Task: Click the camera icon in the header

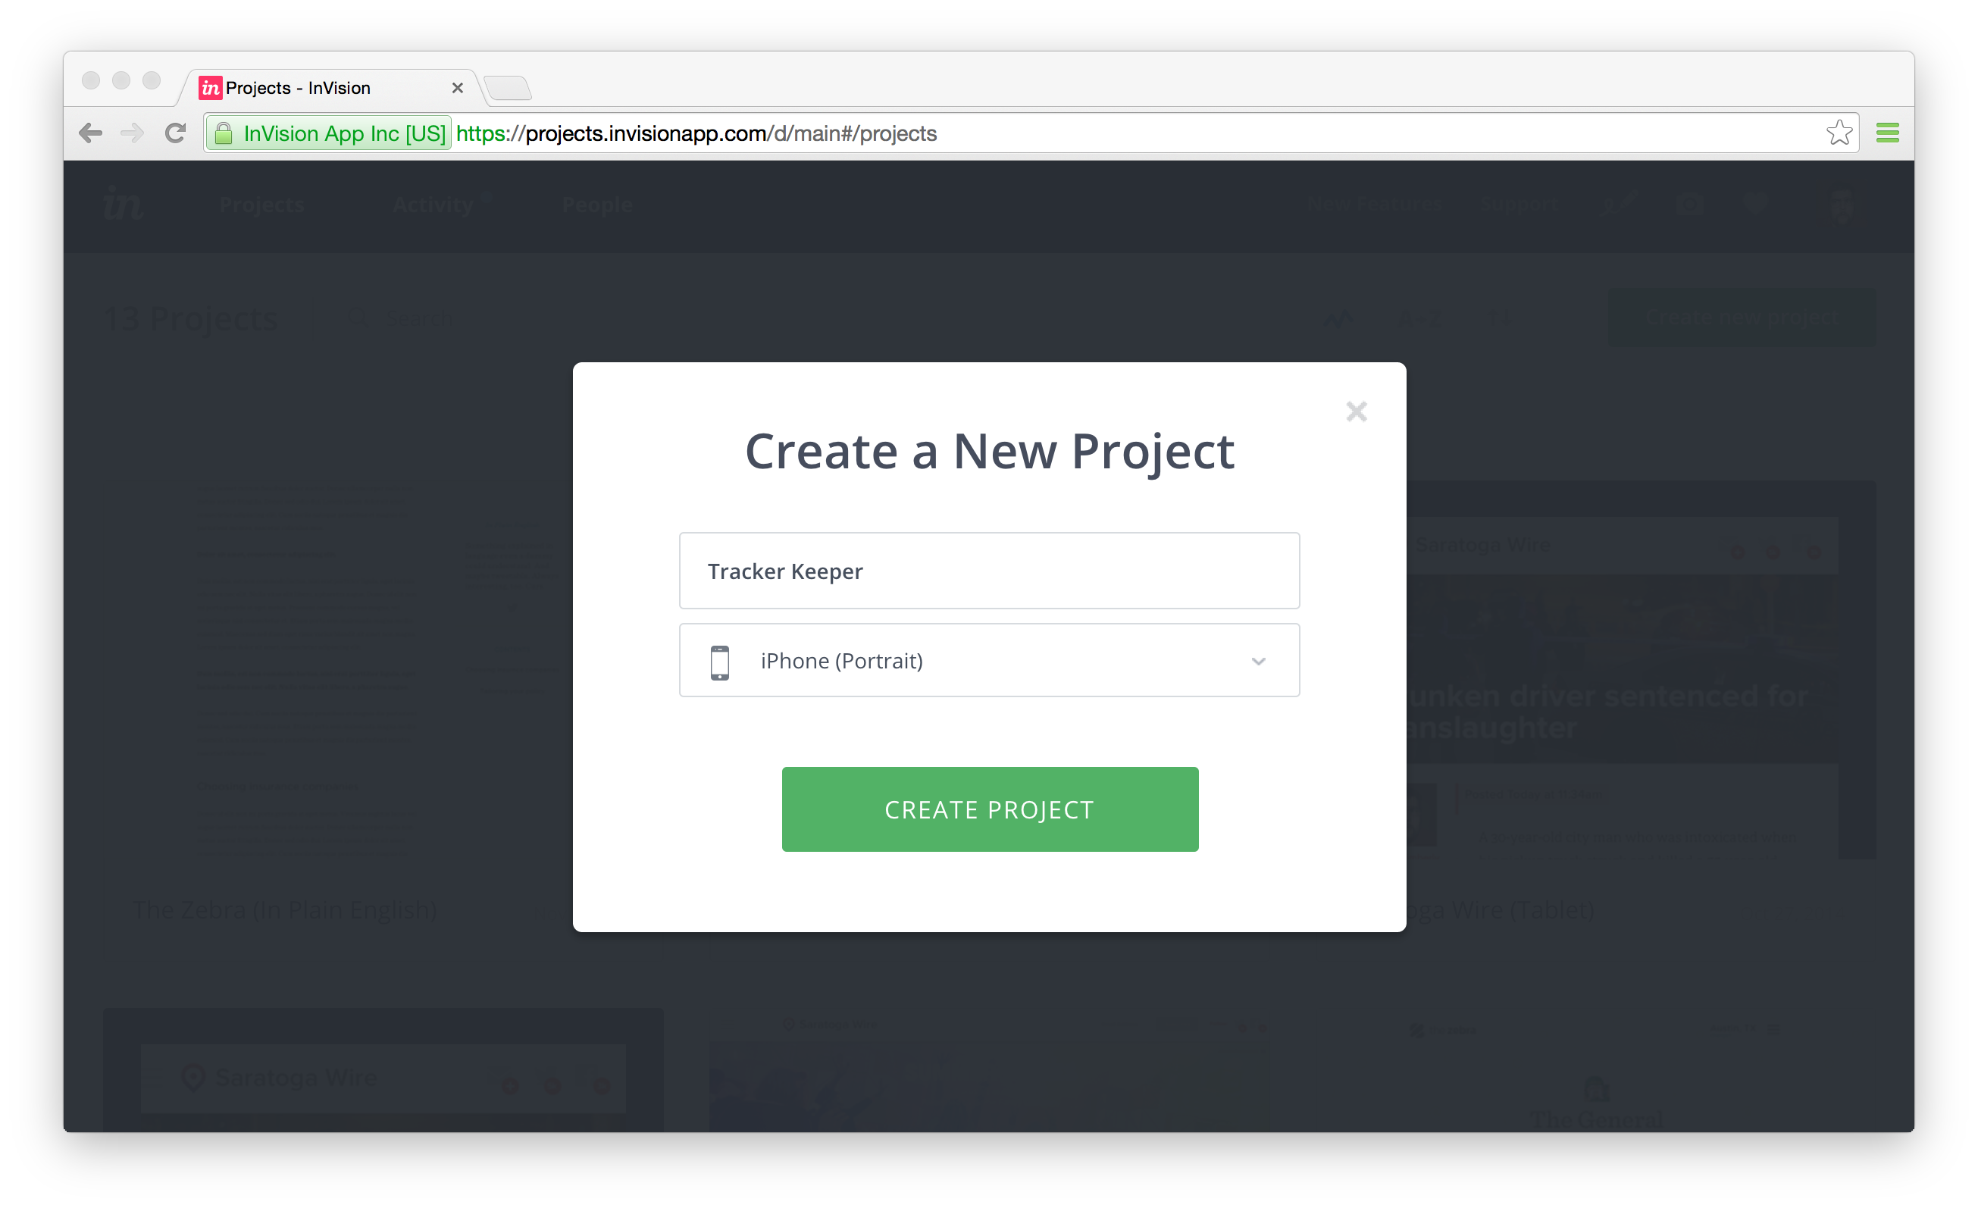Action: 1689,205
